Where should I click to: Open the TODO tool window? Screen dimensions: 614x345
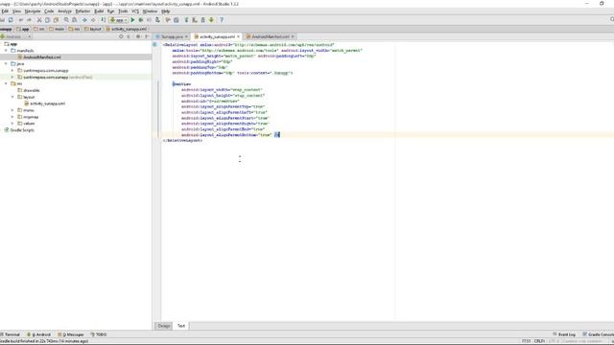click(99, 334)
